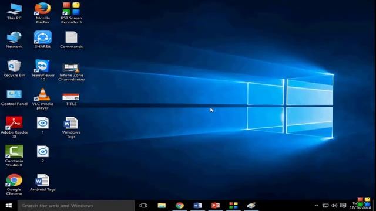Select the Commands file icon

coord(71,40)
